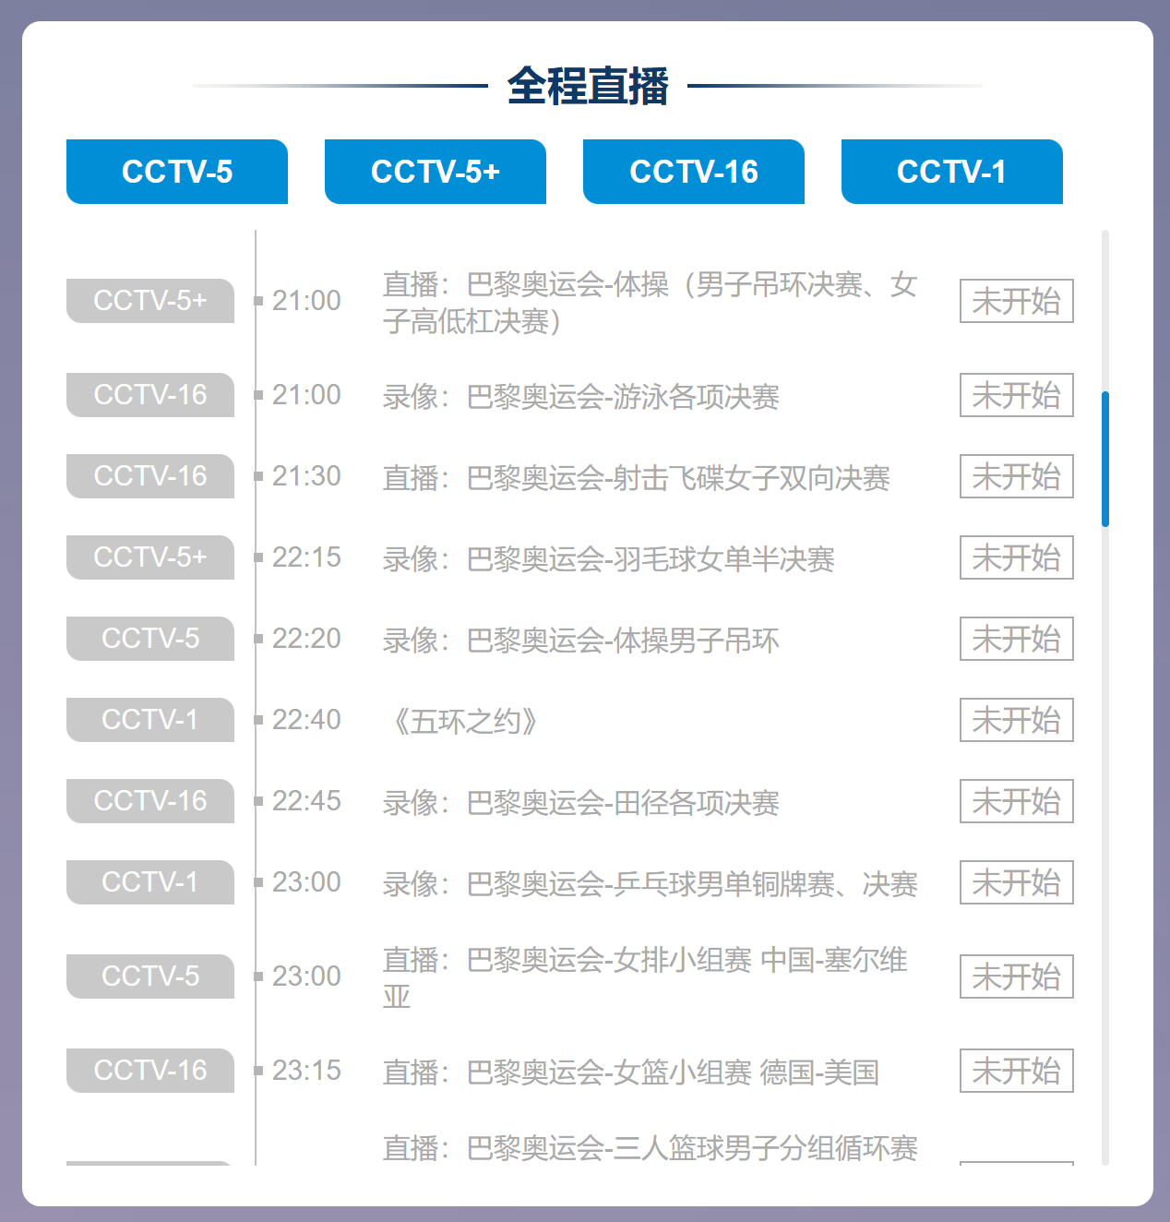Open 女篮小组赛 德国-美国 live listing
The width and height of the screenshot is (1170, 1222).
pos(630,1072)
